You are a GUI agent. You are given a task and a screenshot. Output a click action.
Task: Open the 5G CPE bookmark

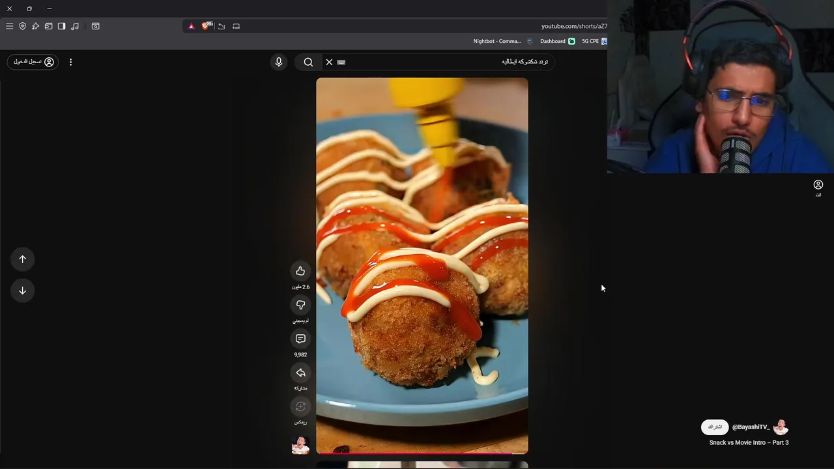point(594,41)
